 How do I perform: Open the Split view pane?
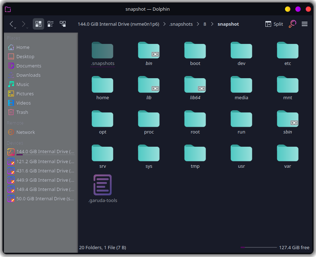pyautogui.click(x=274, y=24)
